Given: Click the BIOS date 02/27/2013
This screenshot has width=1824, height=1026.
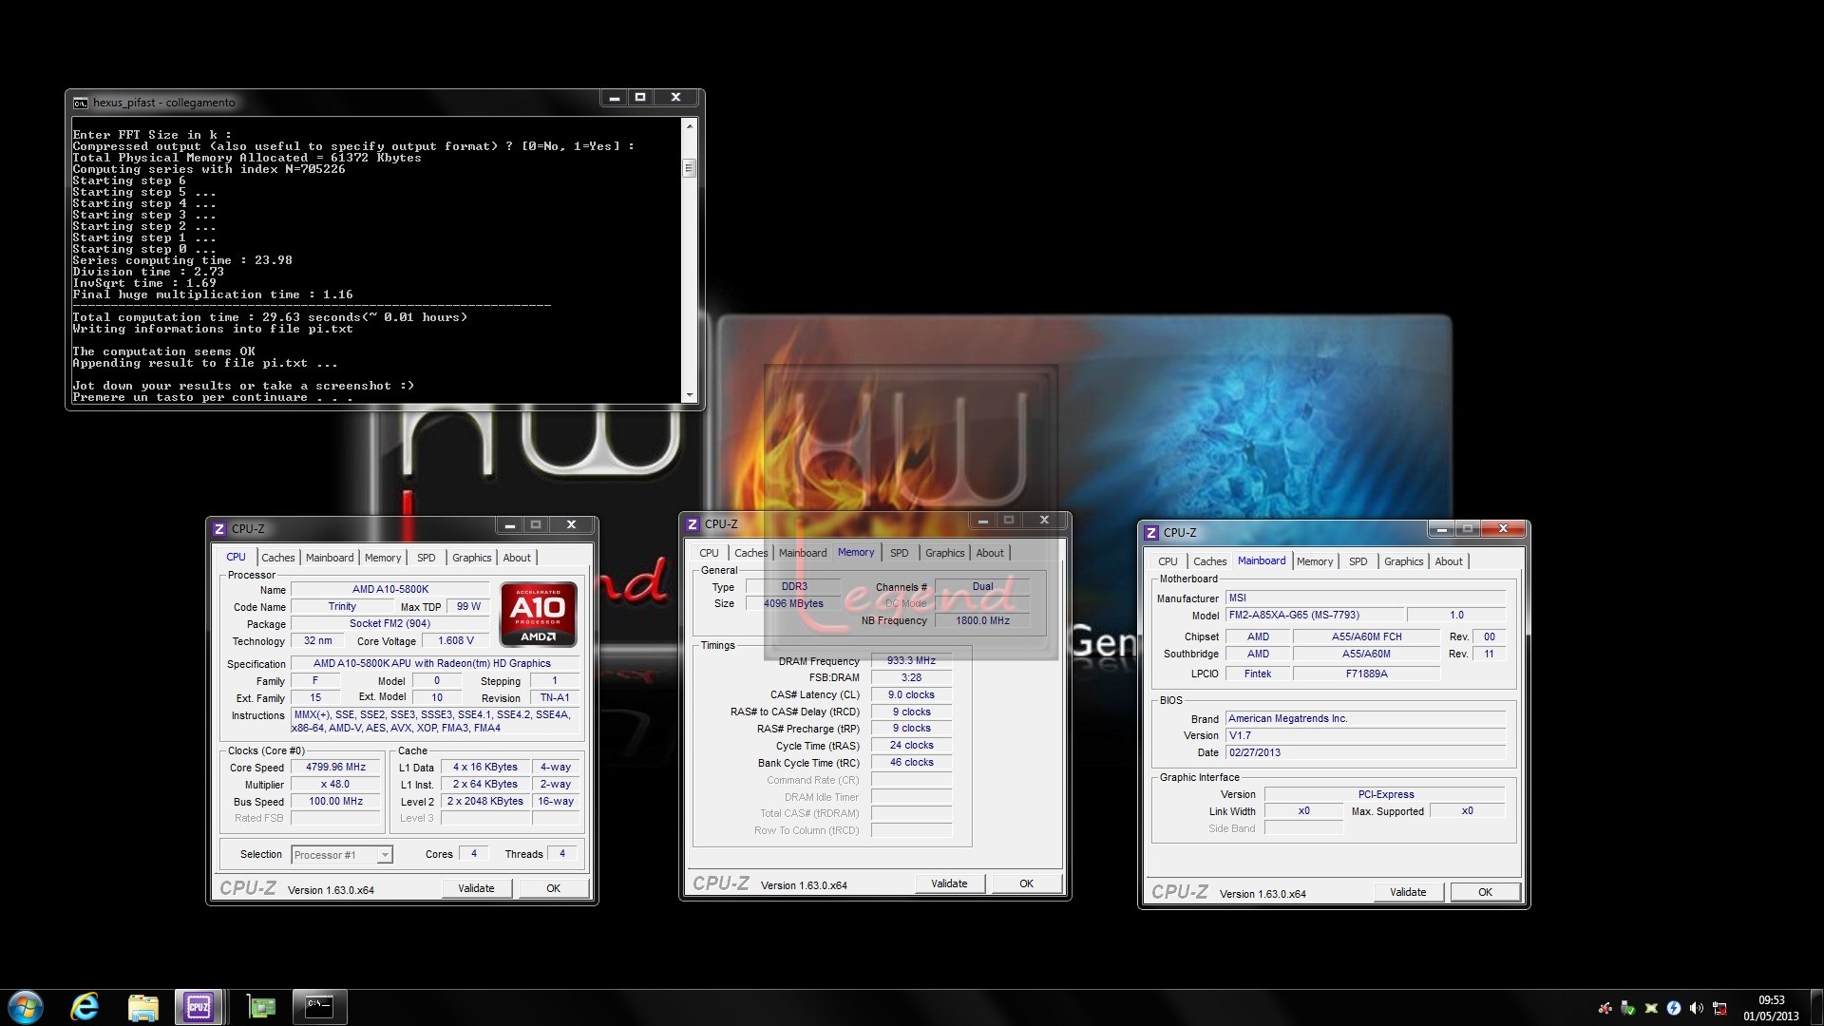Looking at the screenshot, I should (1366, 753).
